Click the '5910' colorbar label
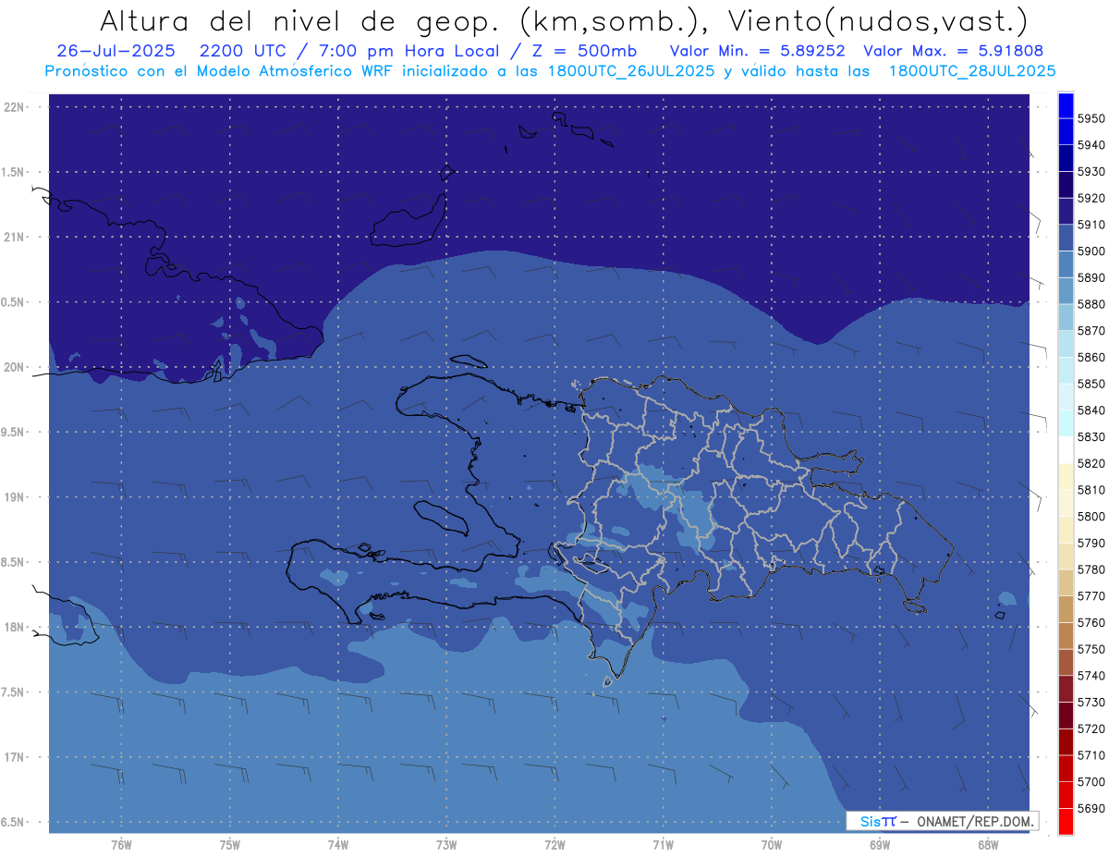Viewport: 1109px width, 857px height. [x=1091, y=225]
